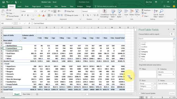Open Conditional Formatting

click(105, 13)
